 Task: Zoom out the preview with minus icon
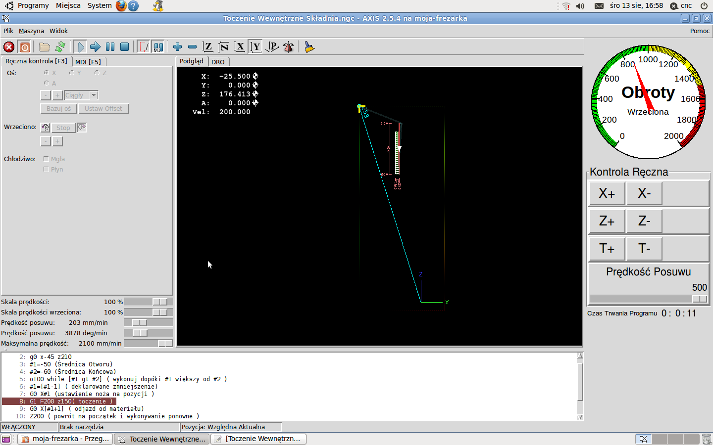pos(193,47)
